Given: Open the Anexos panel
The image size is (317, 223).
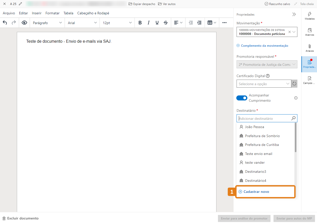Looking at the screenshot, I should point(309,48).
